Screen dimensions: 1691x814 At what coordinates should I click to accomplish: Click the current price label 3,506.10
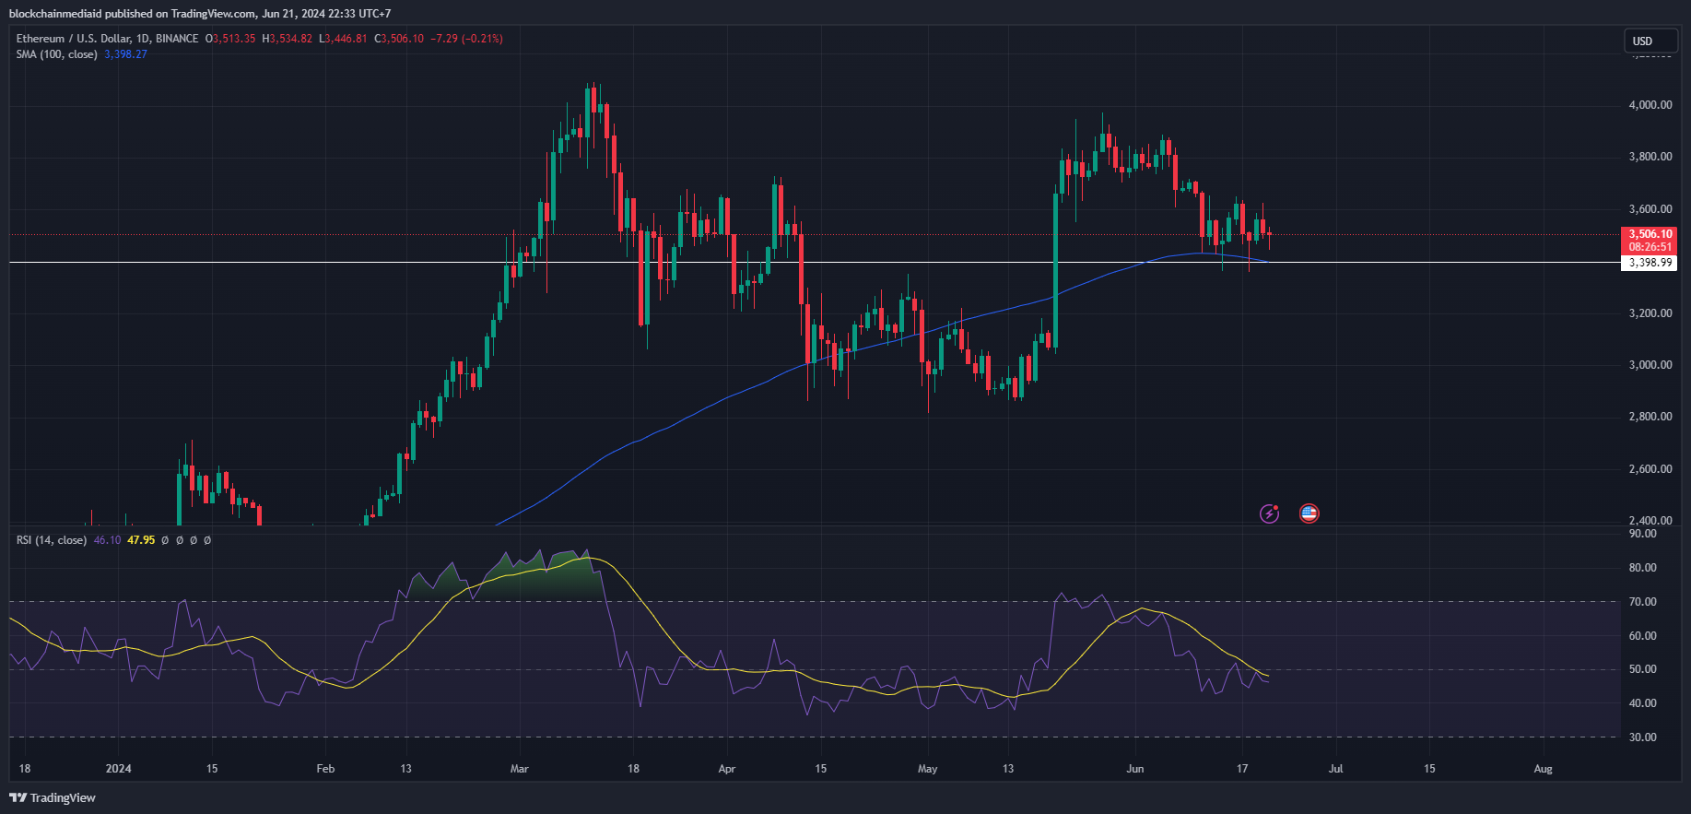[x=1650, y=234]
